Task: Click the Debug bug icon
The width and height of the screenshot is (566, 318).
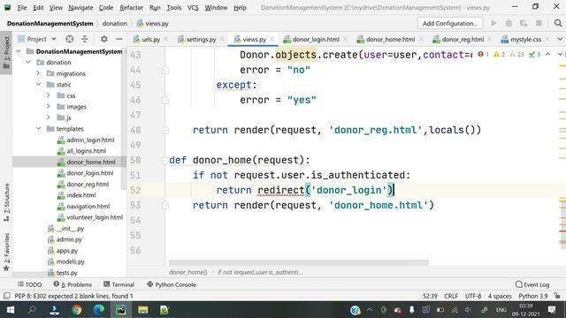Action: 509,24
